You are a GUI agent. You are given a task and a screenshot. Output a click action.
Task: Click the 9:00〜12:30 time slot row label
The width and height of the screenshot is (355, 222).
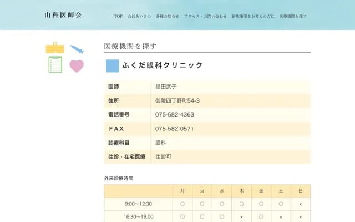coord(138,204)
